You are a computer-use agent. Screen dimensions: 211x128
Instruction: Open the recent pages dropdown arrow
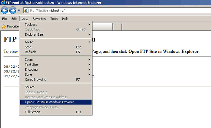[x=19, y=10]
